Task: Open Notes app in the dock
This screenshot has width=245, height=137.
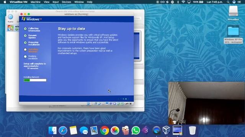Action: click(x=73, y=130)
